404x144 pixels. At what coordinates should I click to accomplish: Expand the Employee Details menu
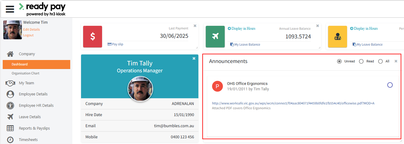pos(33,94)
